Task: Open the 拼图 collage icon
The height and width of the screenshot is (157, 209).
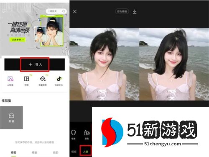Action: point(26,79)
